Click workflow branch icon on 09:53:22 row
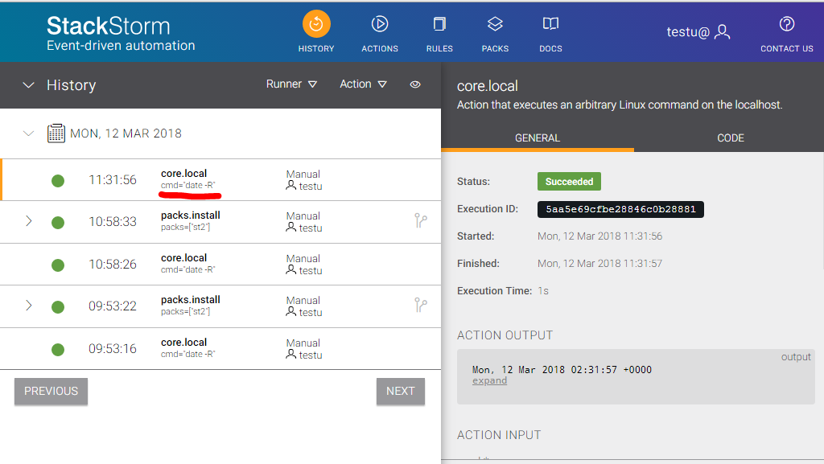The image size is (824, 464). click(420, 305)
